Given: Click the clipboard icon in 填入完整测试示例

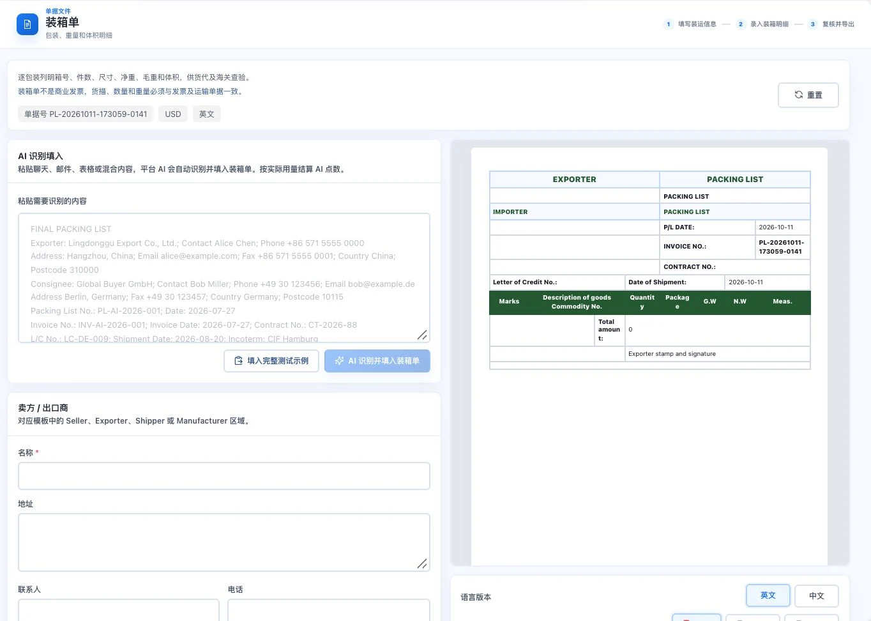Looking at the screenshot, I should click(x=238, y=360).
